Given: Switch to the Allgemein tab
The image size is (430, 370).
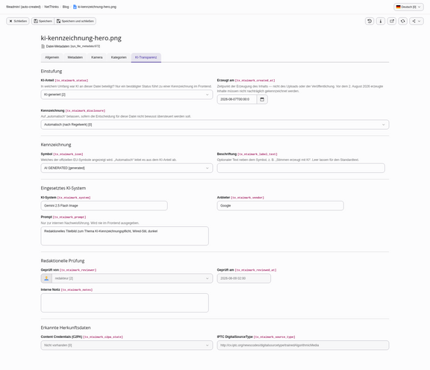Looking at the screenshot, I should click(52, 57).
